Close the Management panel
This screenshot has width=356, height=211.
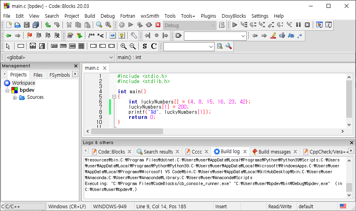coord(76,66)
